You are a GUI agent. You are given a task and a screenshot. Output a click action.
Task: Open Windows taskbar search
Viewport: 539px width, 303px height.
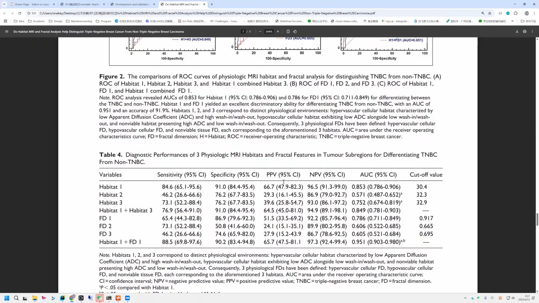pyautogui.click(x=16, y=298)
